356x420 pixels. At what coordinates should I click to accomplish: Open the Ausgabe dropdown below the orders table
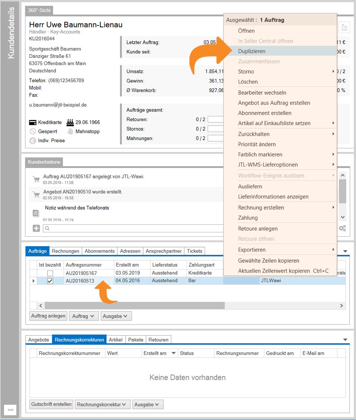click(116, 316)
